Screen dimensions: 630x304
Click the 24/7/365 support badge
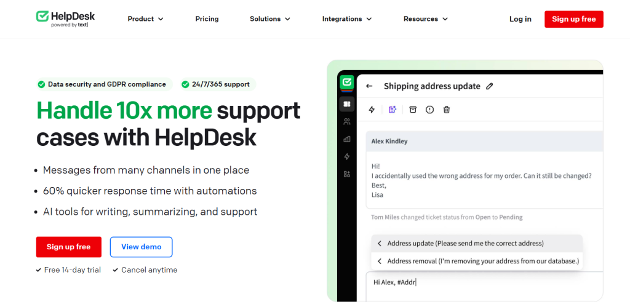pyautogui.click(x=218, y=84)
